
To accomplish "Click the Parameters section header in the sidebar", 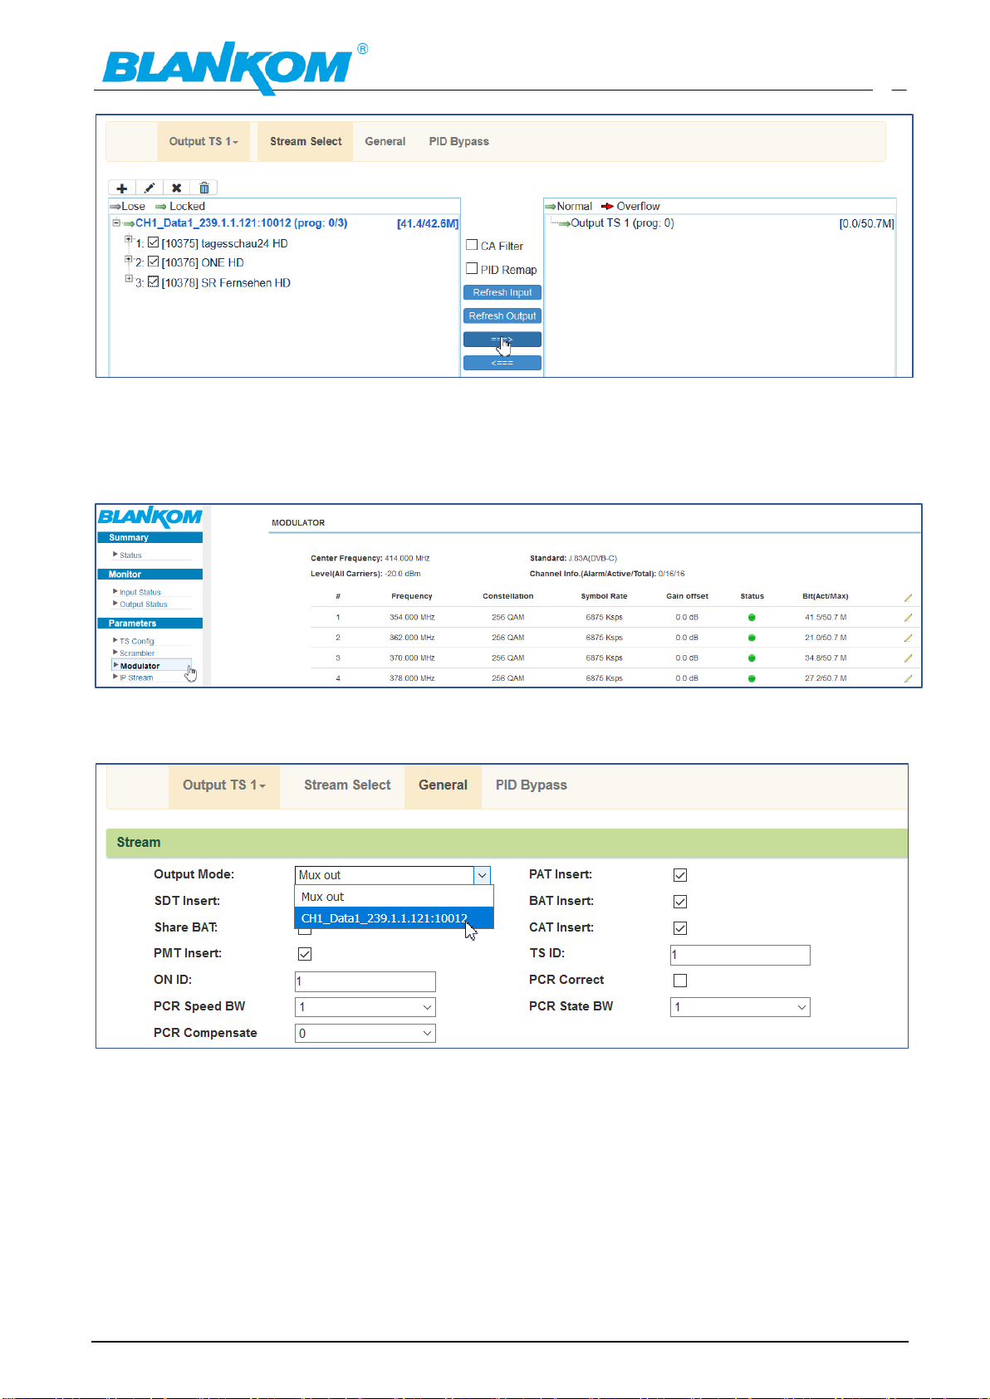I will point(149,624).
